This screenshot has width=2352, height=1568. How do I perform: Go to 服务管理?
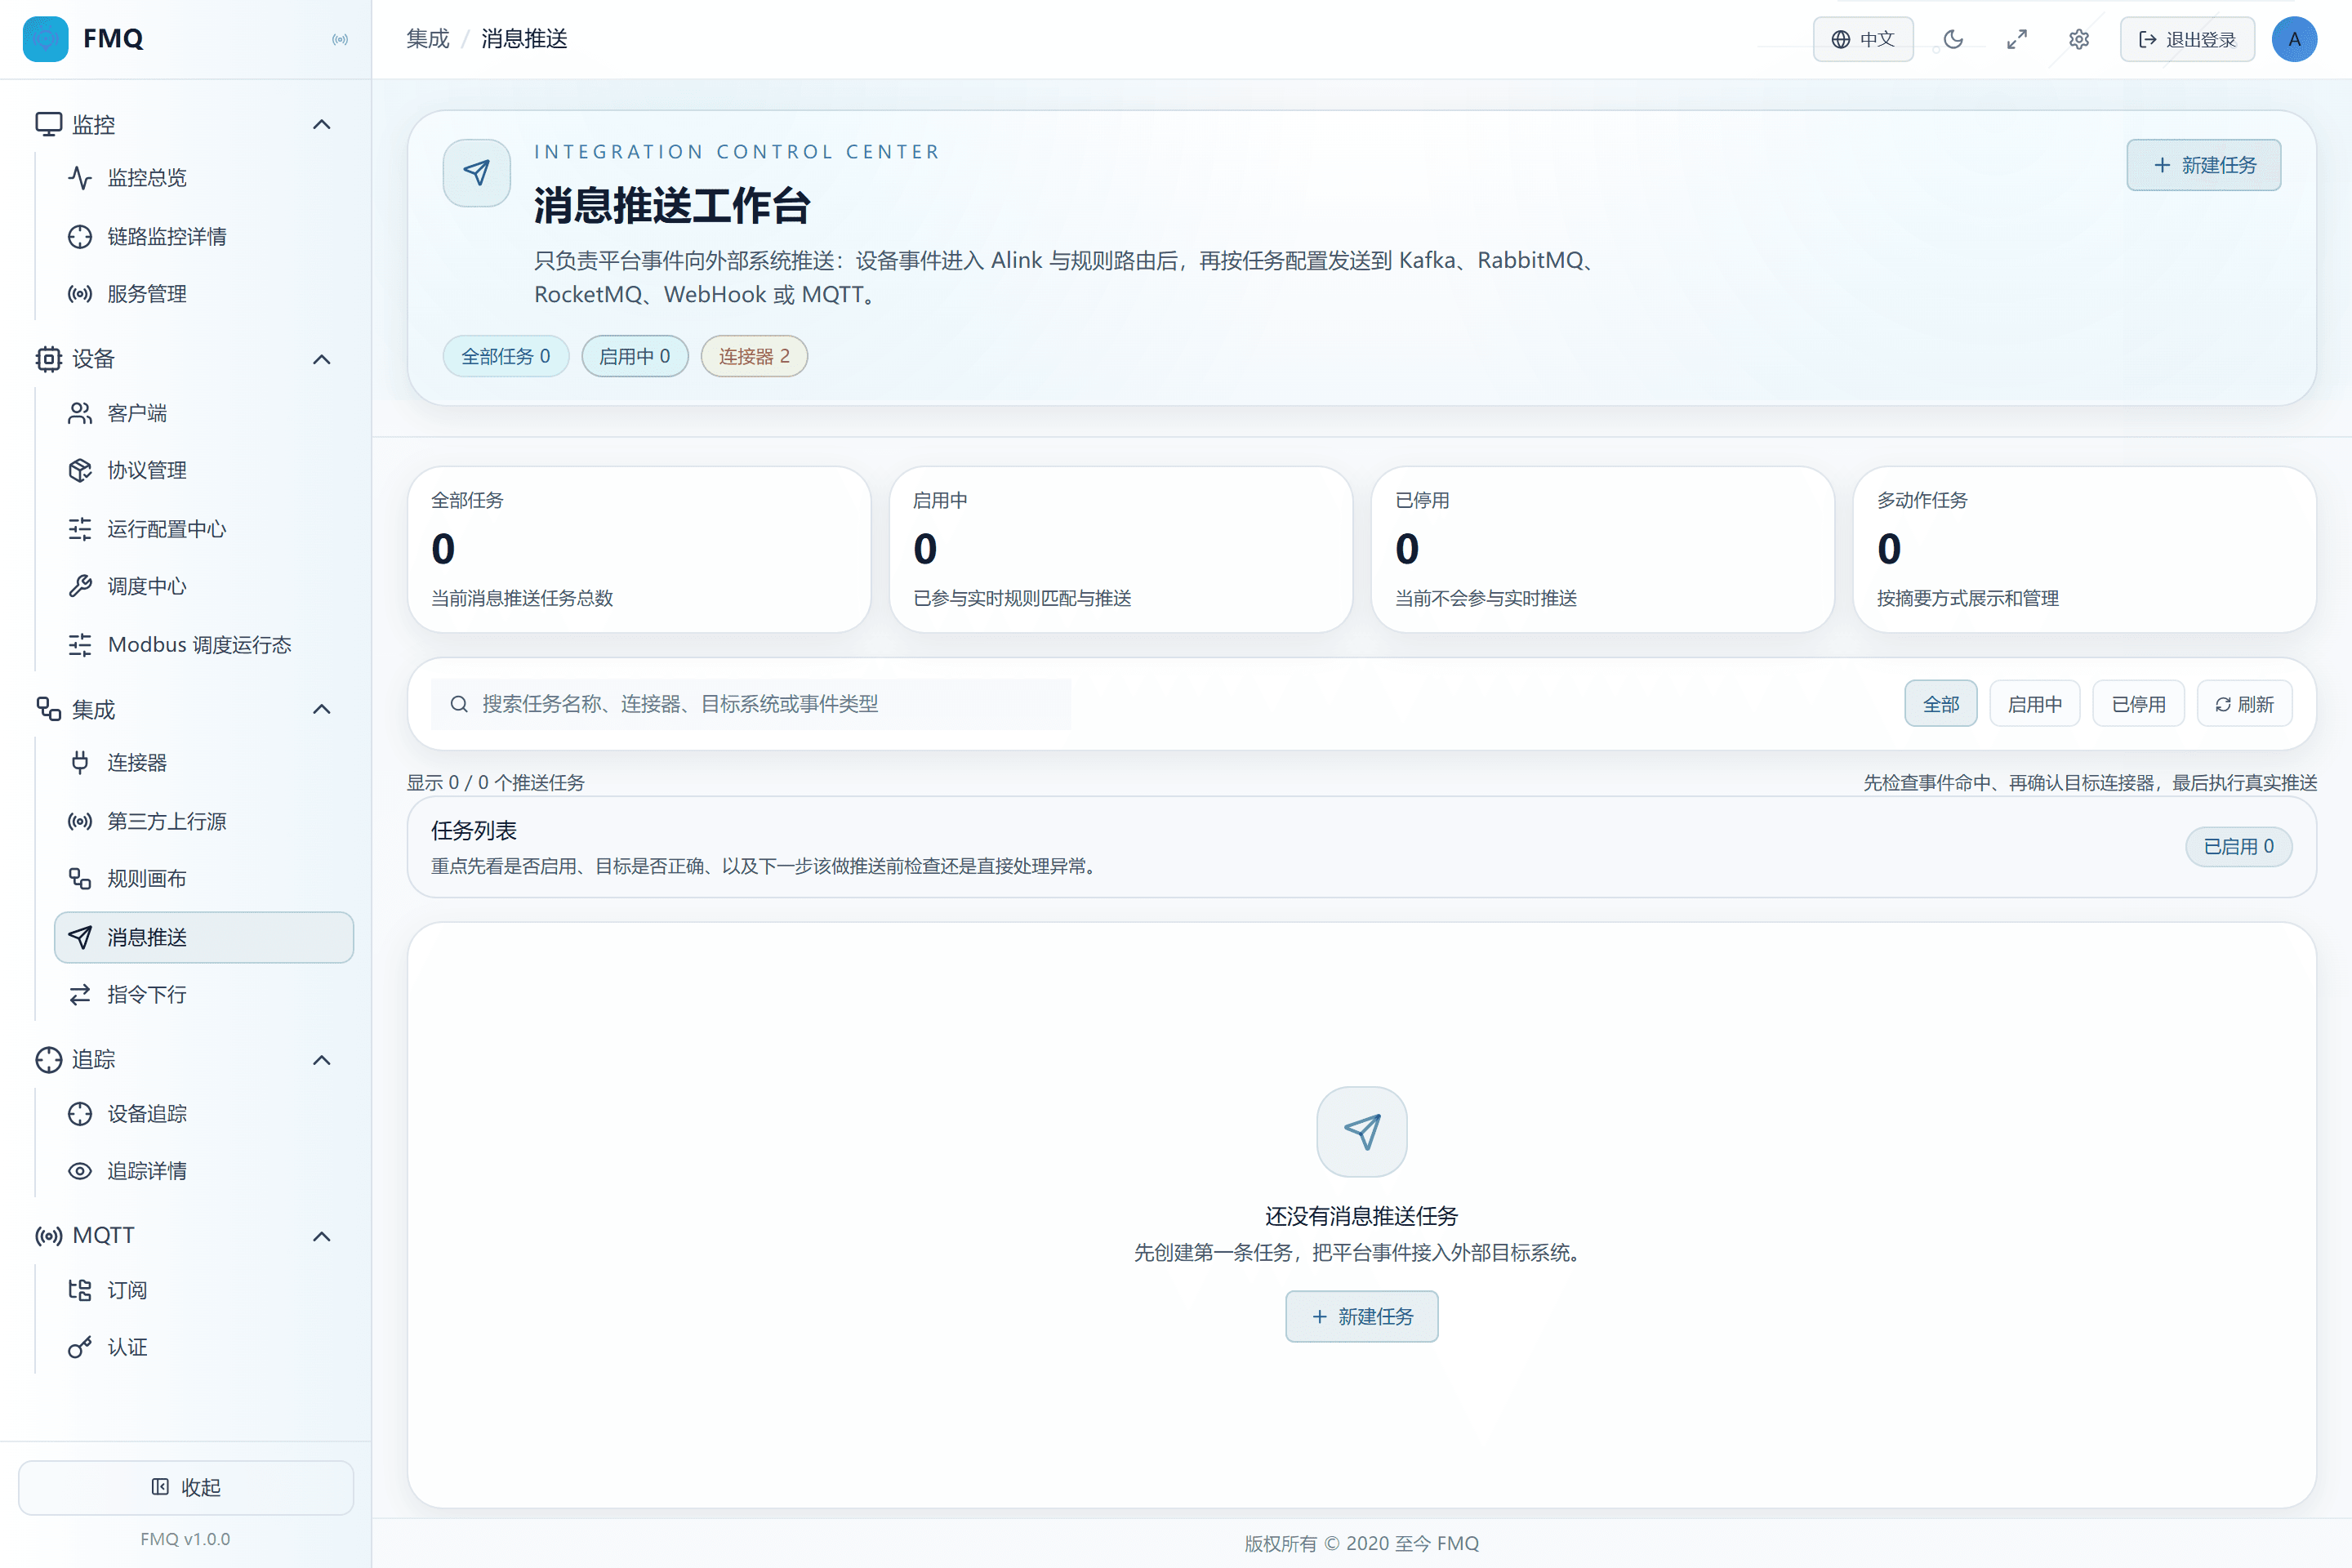(204, 294)
